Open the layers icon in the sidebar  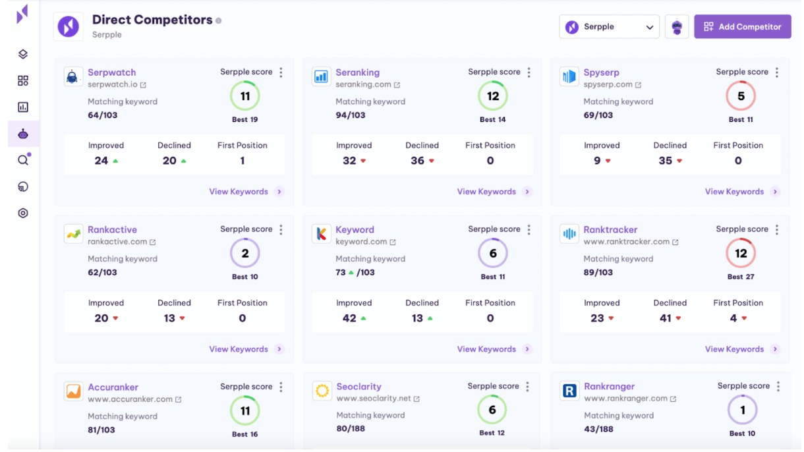coord(23,54)
